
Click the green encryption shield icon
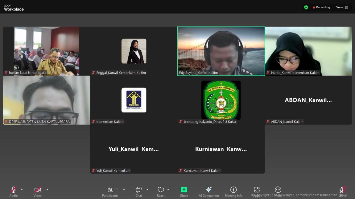pyautogui.click(x=306, y=7)
